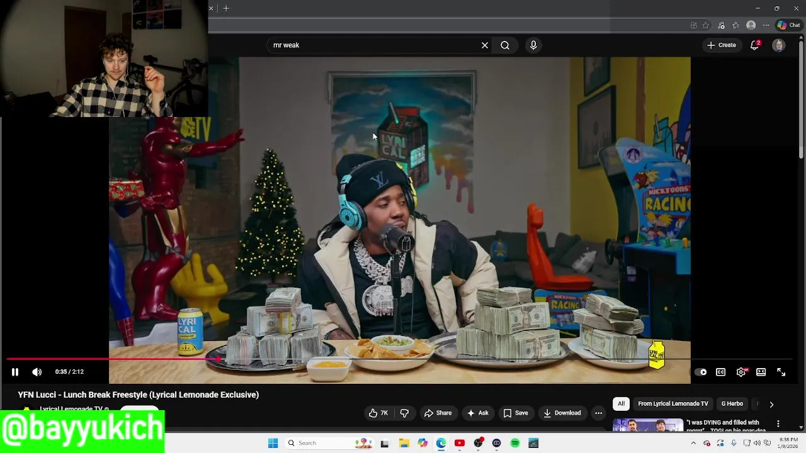Open Windows Start menu
This screenshot has height=453, width=806.
click(x=273, y=443)
